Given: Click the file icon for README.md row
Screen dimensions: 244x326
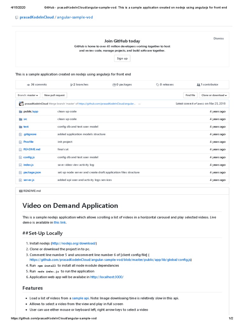Looking at the screenshot, I should 20,150.
